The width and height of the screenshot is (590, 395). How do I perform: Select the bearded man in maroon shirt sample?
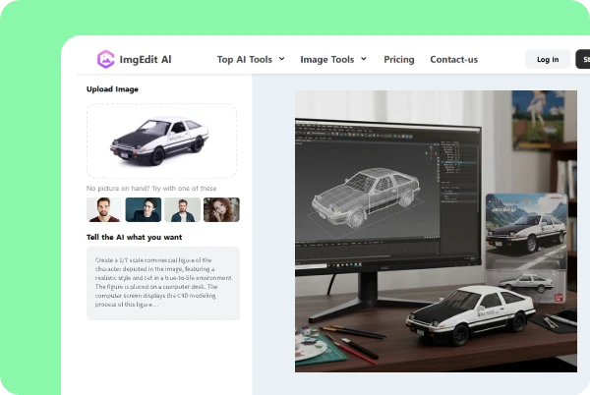(x=104, y=209)
